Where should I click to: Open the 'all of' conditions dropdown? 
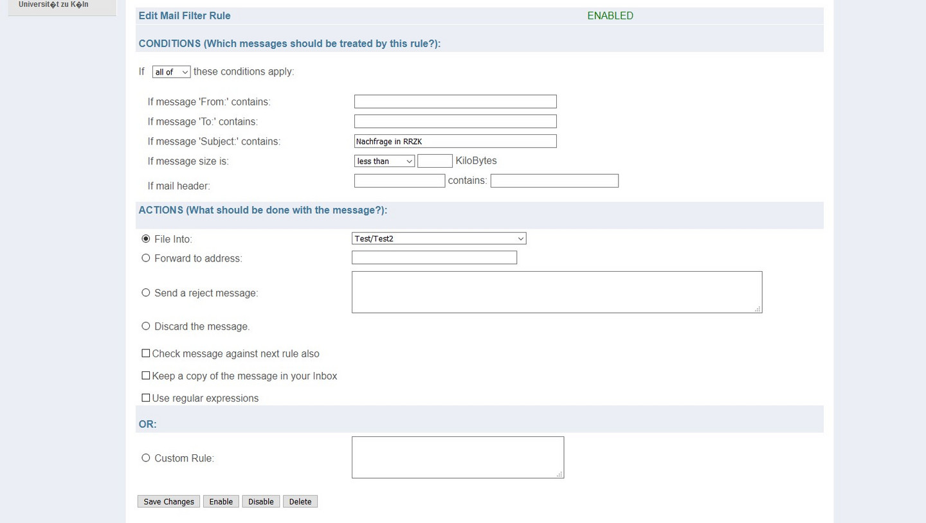pos(171,72)
